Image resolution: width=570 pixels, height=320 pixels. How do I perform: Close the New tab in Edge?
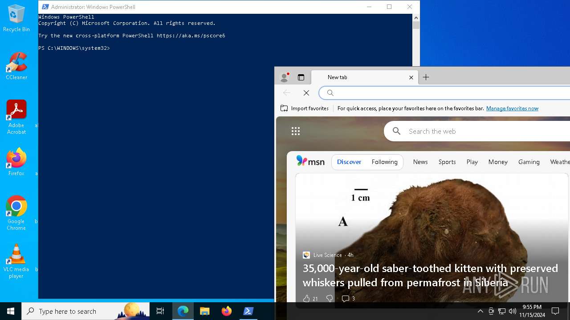coord(411,77)
